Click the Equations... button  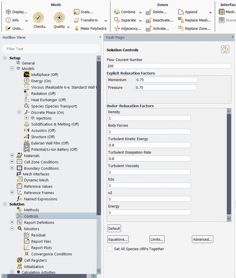coord(118,239)
